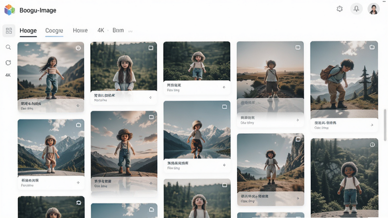The width and height of the screenshot is (388, 218).
Task: Open search from the sidebar magnifier
Action: pyautogui.click(x=8, y=47)
